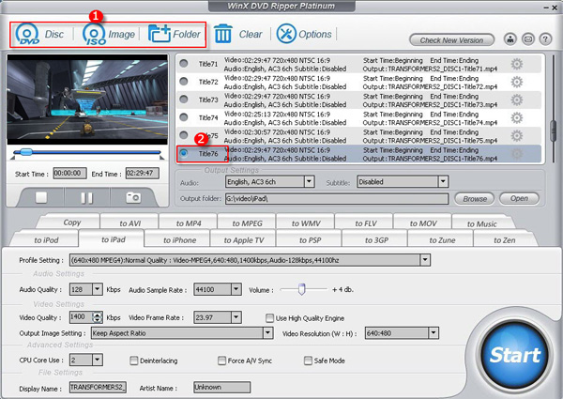Open the Video Frame Rate dropdown
Screen dimensions: 563x399
236,317
